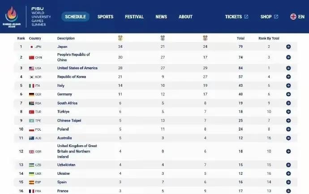
Task: Click the gold medal column icon
Action: (x=120, y=38)
